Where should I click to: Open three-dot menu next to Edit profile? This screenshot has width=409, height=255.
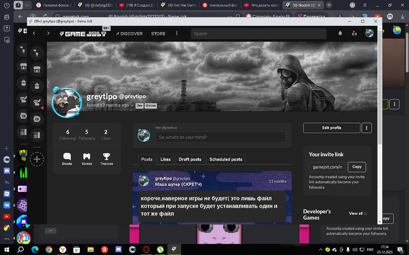(x=366, y=128)
